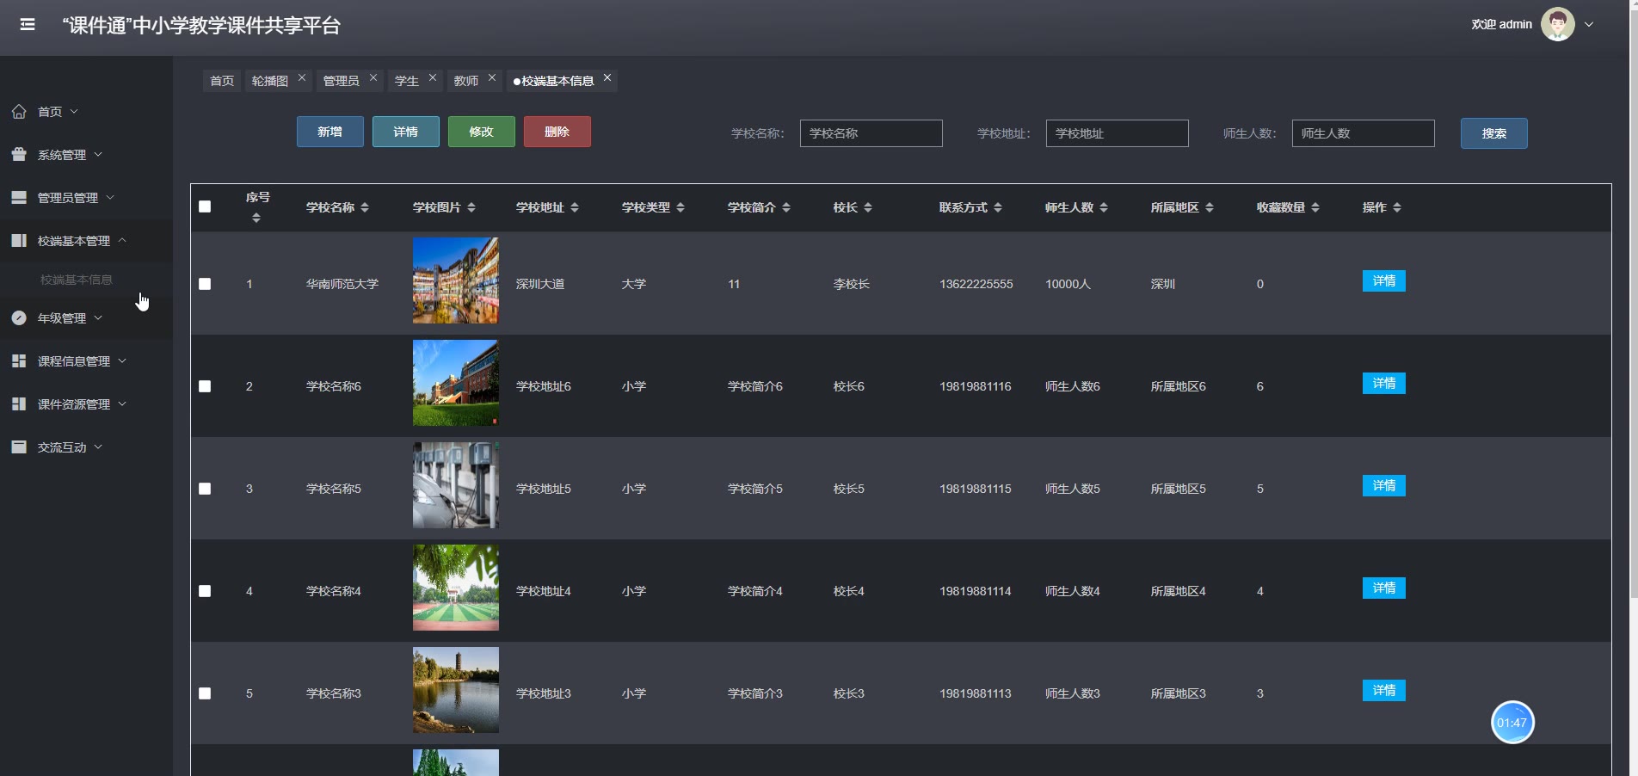This screenshot has height=776, width=1638.
Task: Close the 校端基本信息 tab
Action: click(x=607, y=77)
